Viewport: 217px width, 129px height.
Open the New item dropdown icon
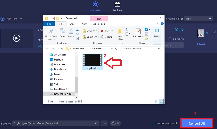coord(127,29)
